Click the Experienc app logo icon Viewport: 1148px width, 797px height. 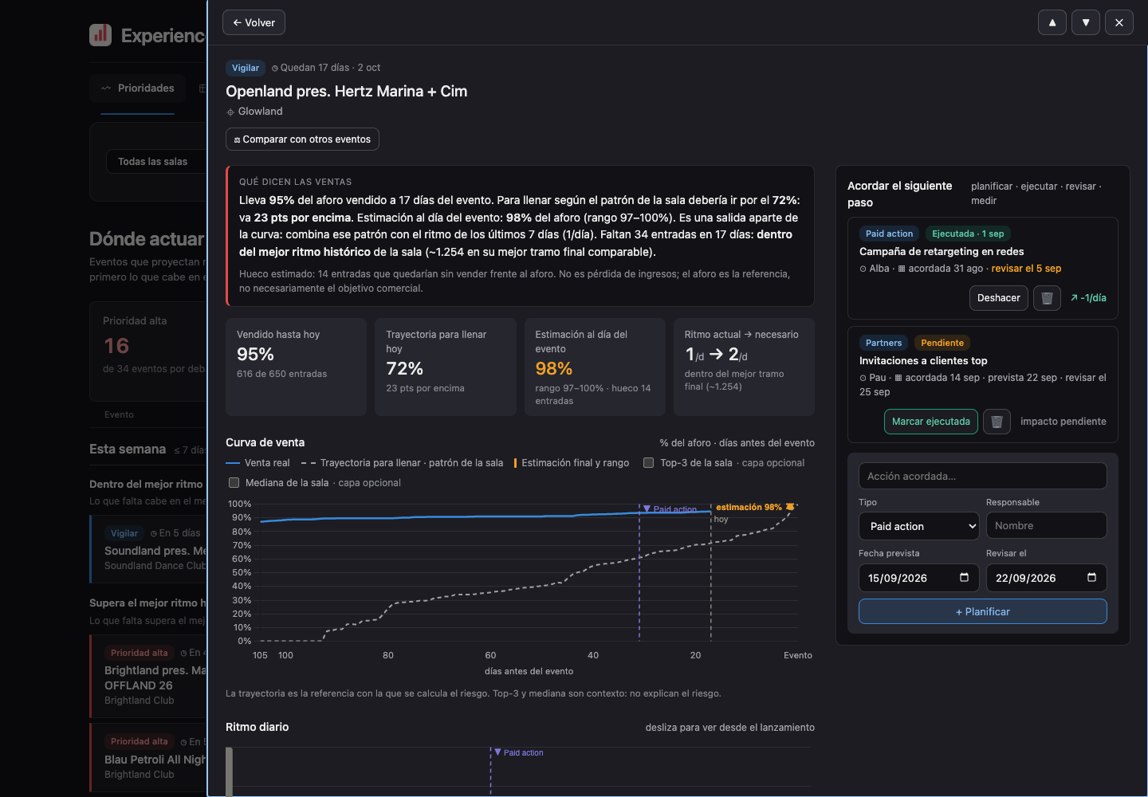point(100,34)
